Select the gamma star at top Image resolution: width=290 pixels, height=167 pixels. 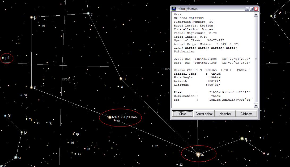(x=88, y=13)
